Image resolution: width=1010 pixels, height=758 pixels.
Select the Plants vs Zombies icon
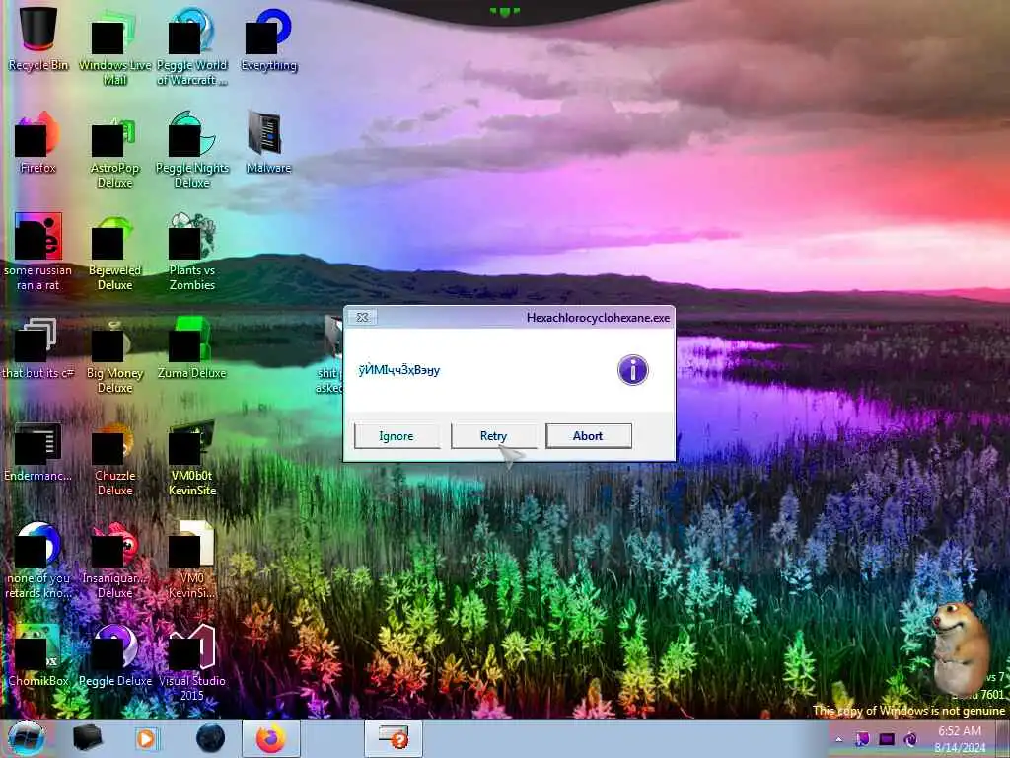192,252
